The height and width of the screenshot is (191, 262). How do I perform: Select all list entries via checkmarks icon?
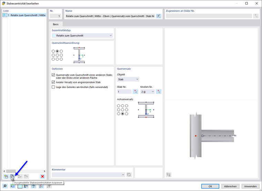[x=20, y=176]
